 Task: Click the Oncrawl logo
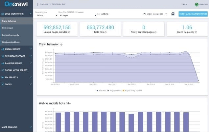(x=16, y=4)
